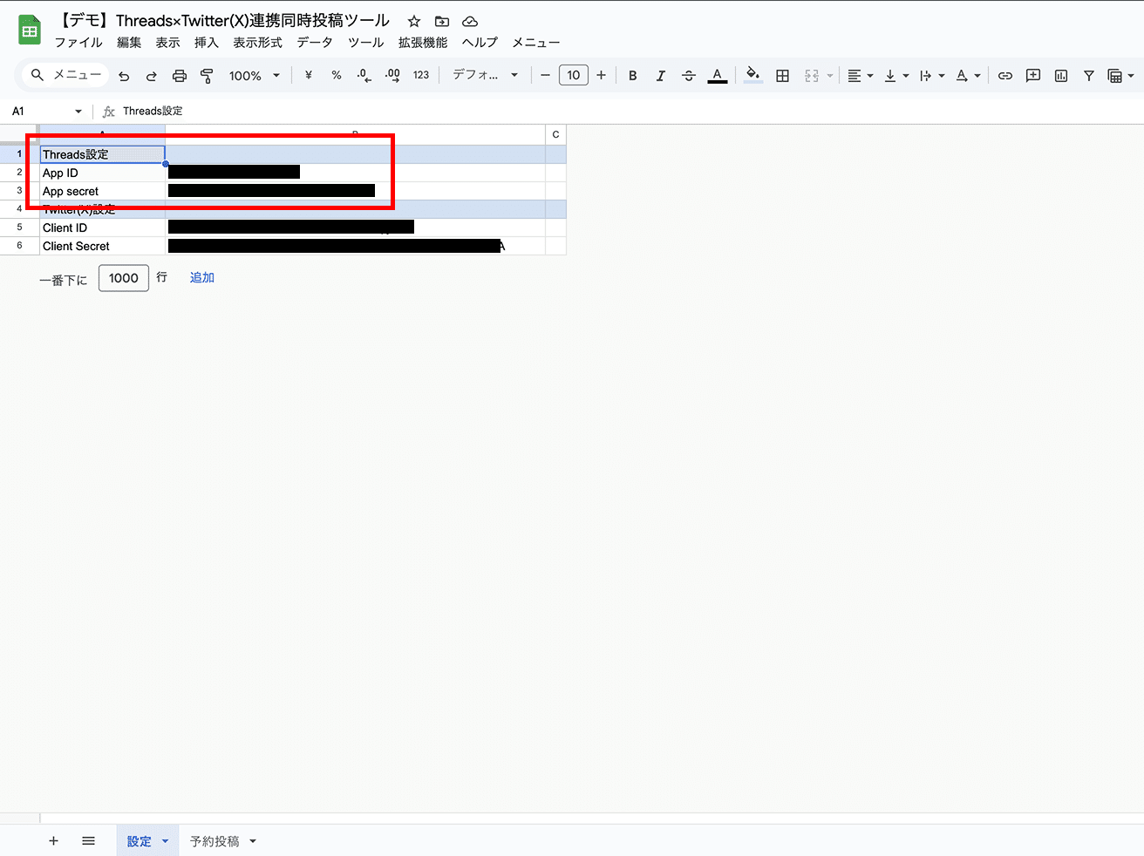This screenshot has width=1144, height=856.
Task: Open the 拡張機能 menu
Action: [x=423, y=43]
